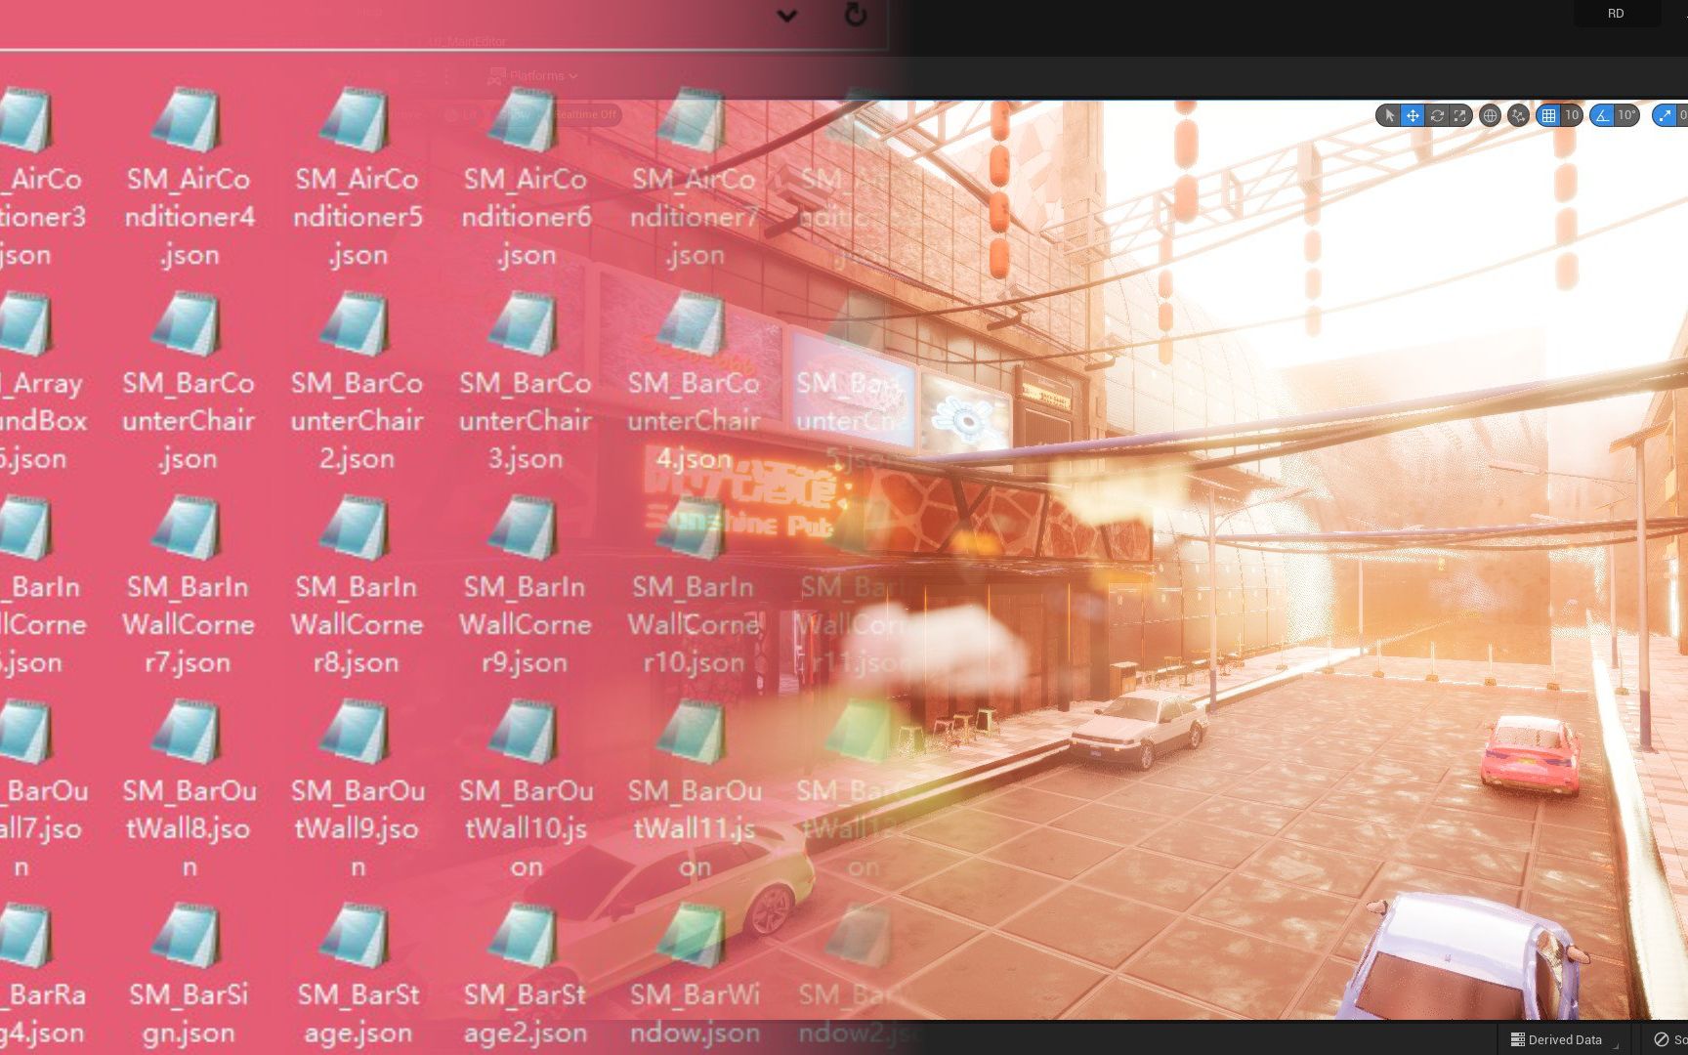Open the Platforms dropdown
This screenshot has height=1055, width=1688.
tap(533, 75)
